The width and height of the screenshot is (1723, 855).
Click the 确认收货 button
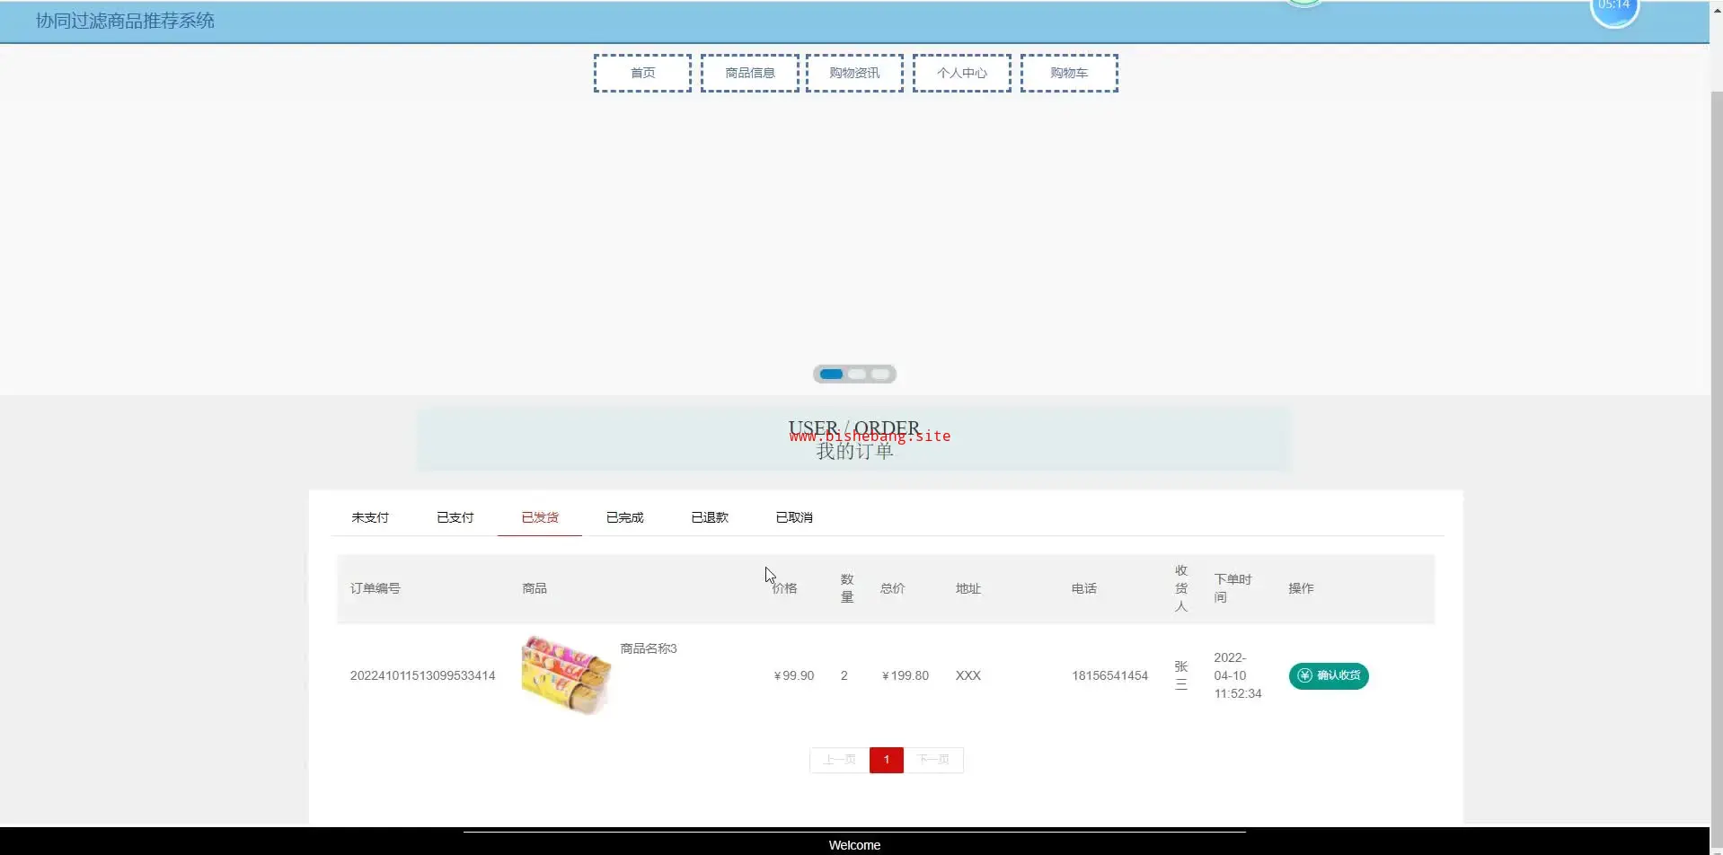(x=1329, y=675)
